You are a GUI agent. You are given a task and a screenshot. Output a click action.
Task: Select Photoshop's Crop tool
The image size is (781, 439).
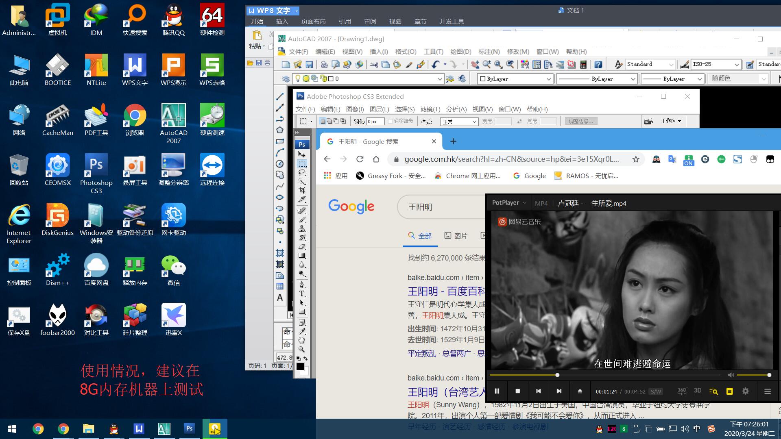pyautogui.click(x=302, y=190)
